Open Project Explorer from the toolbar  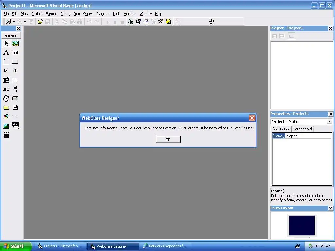pyautogui.click(x=131, y=22)
